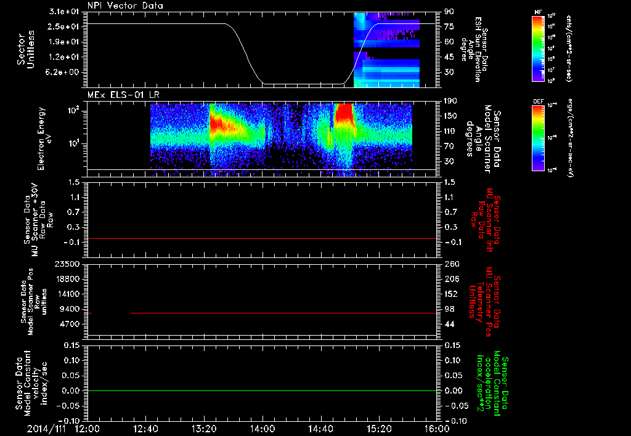Click the '2014/111' date label
The width and height of the screenshot is (631, 436).
46,429
